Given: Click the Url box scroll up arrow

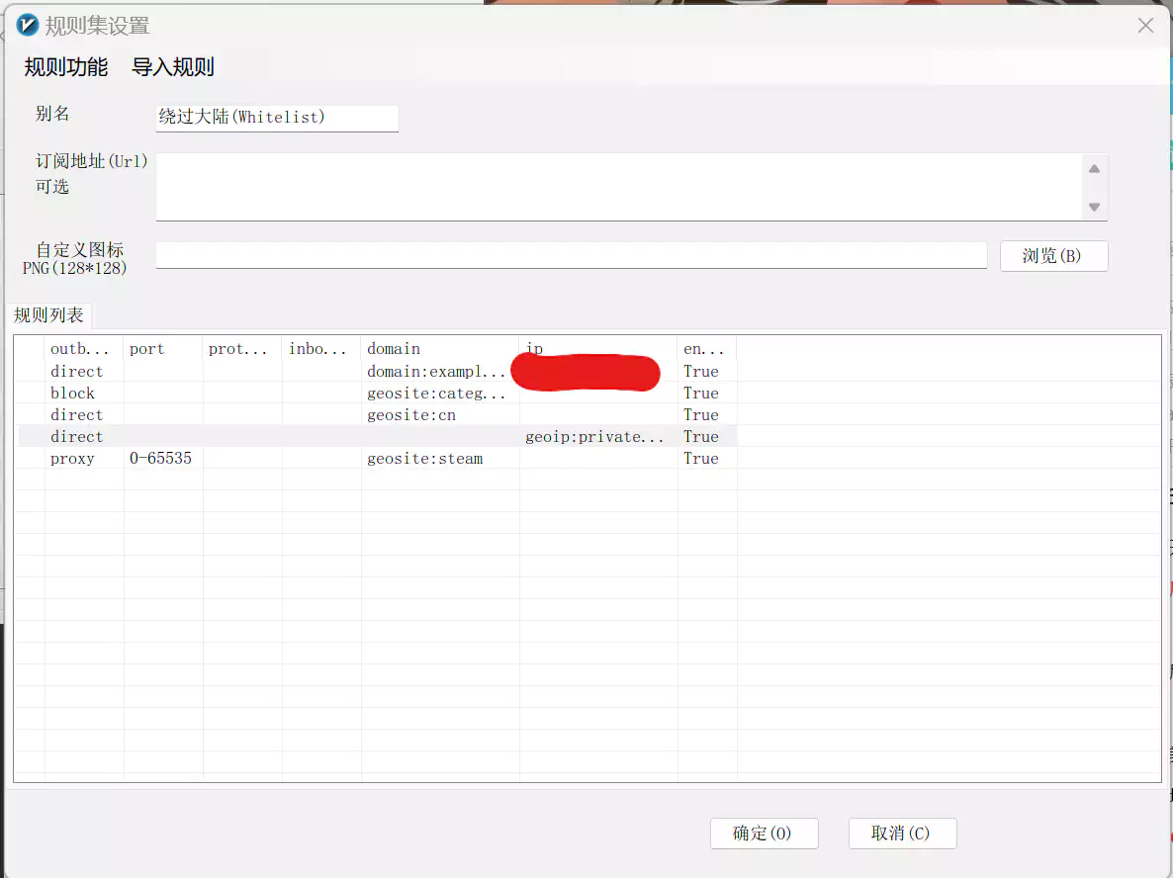Looking at the screenshot, I should pyautogui.click(x=1095, y=169).
